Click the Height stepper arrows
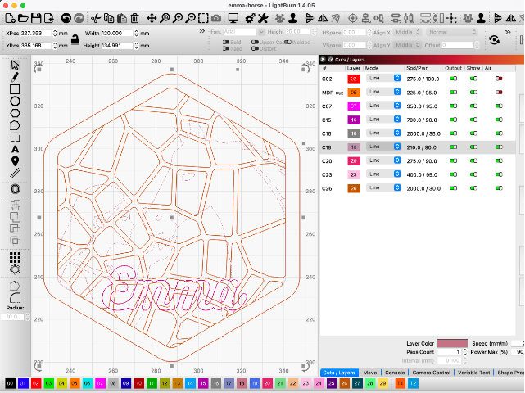 point(136,46)
